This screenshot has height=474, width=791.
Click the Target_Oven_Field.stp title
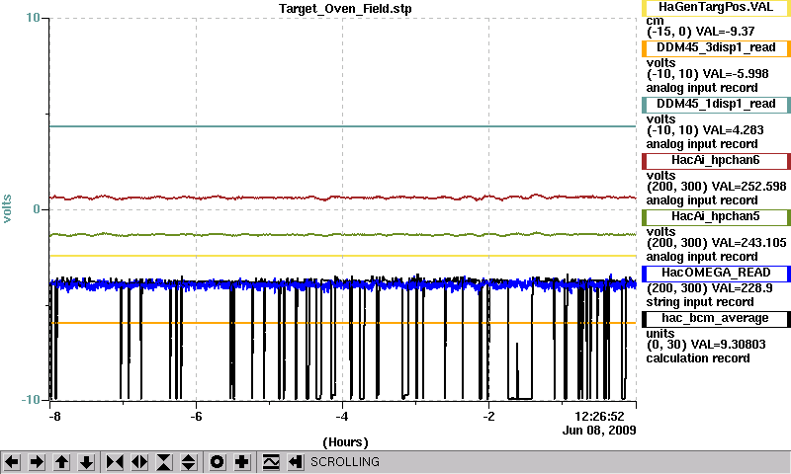(345, 9)
